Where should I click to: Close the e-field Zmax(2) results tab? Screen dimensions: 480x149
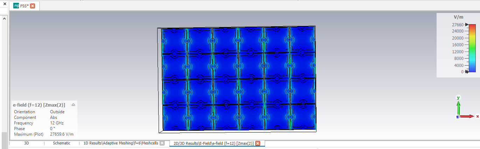tap(258, 143)
